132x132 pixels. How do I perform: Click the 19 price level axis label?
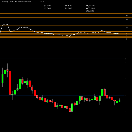(125, 62)
